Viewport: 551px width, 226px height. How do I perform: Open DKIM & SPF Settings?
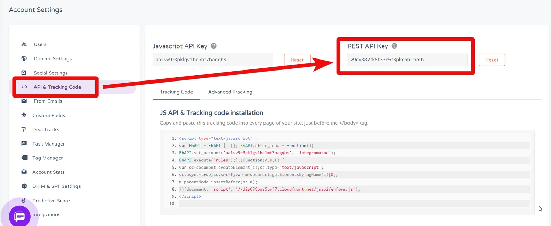[x=56, y=186]
